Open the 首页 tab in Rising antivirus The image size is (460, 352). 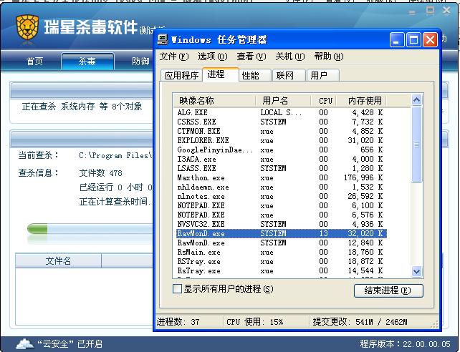tap(34, 62)
